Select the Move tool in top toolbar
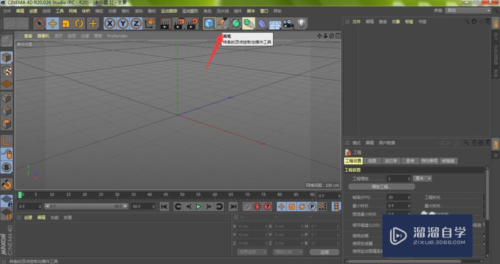This screenshot has width=500, height=264. point(52,23)
